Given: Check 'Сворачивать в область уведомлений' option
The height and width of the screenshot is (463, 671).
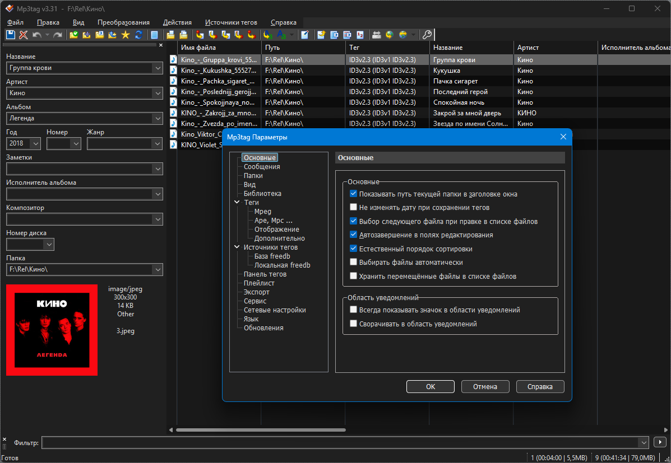Looking at the screenshot, I should (353, 324).
